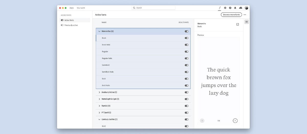This screenshot has width=307, height=134.
Task: Open the settings gear icon
Action: pyautogui.click(x=225, y=8)
